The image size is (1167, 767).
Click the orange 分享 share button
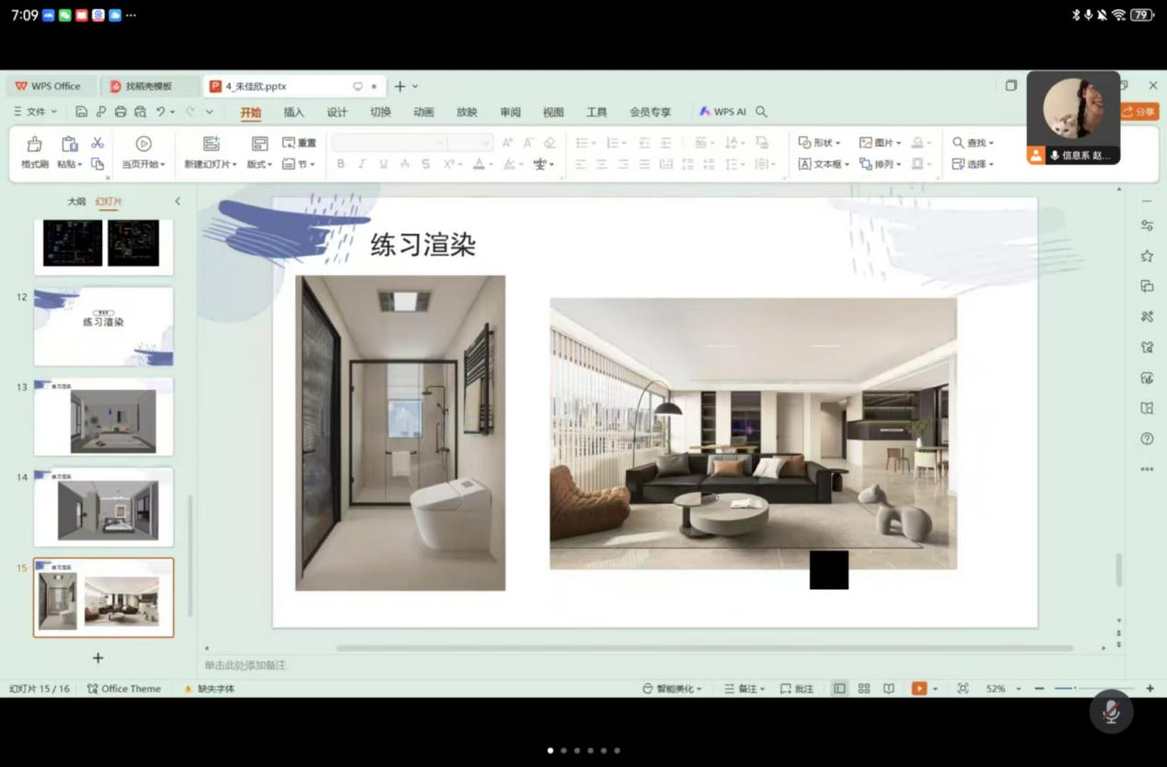pos(1139,111)
